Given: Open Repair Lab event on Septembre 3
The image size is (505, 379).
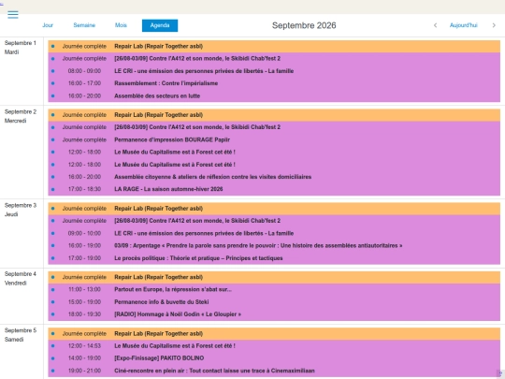Looking at the screenshot, I should 274,209.
